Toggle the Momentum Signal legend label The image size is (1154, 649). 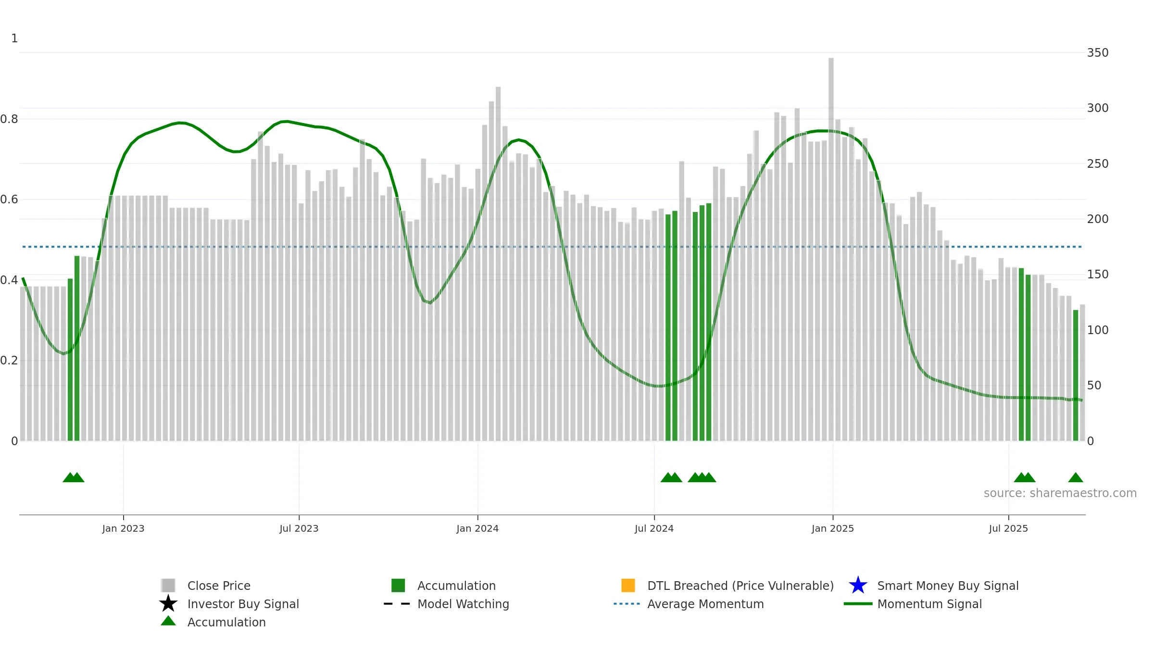[x=929, y=604]
